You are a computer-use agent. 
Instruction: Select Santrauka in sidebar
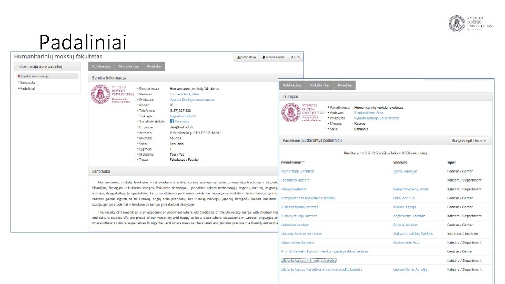[27, 83]
